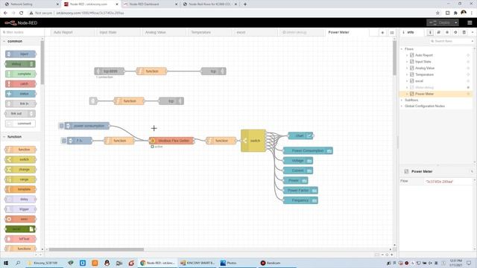Open the Deploy dropdown arrow
477x268 pixels.
pyautogui.click(x=455, y=23)
